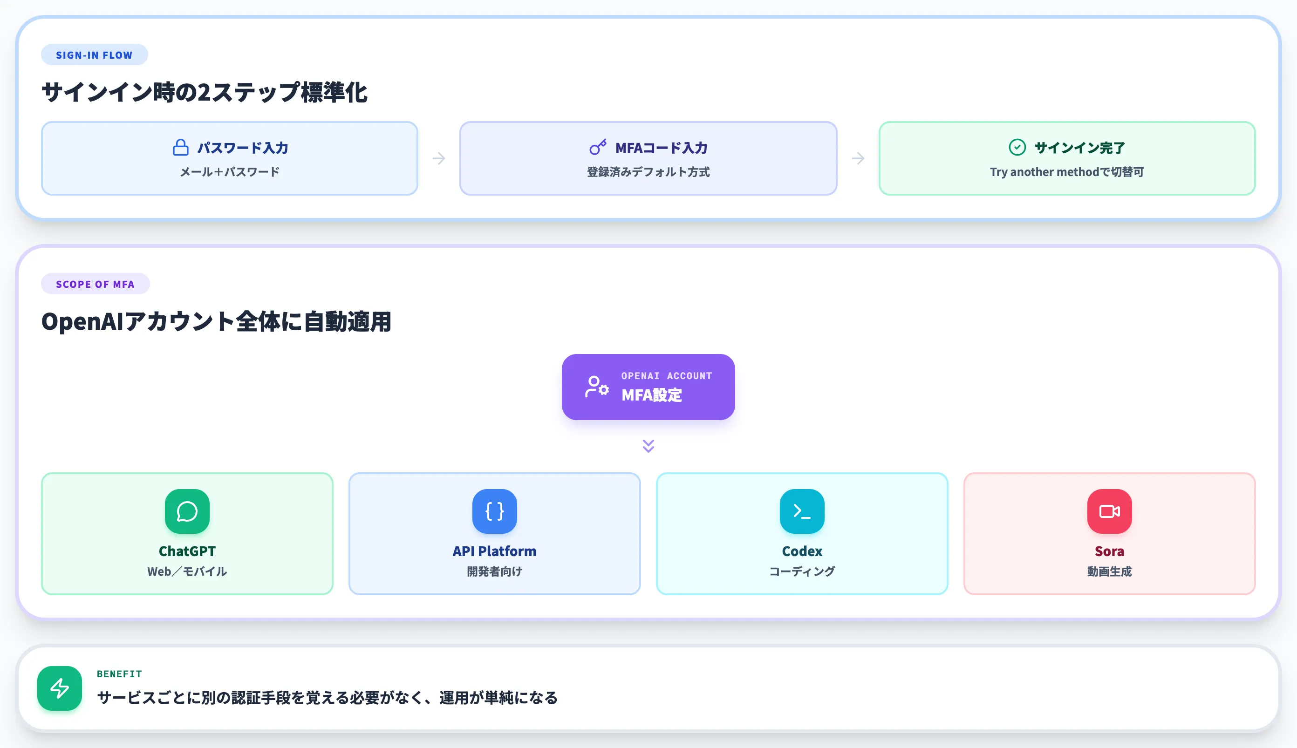Click the サインイン時の2ステップ標準化 heading

pos(205,93)
